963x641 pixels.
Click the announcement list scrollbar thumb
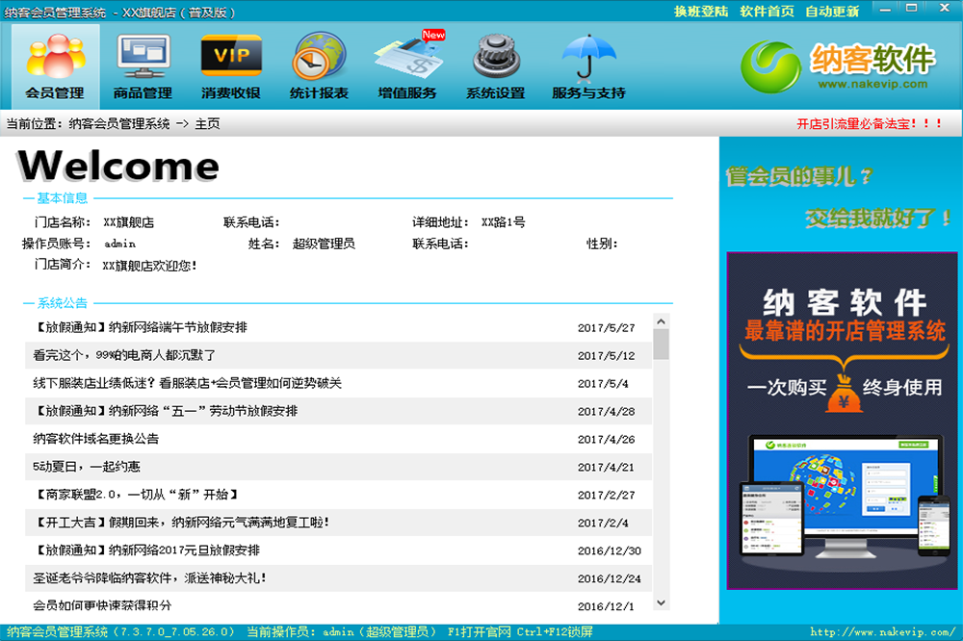pos(661,344)
